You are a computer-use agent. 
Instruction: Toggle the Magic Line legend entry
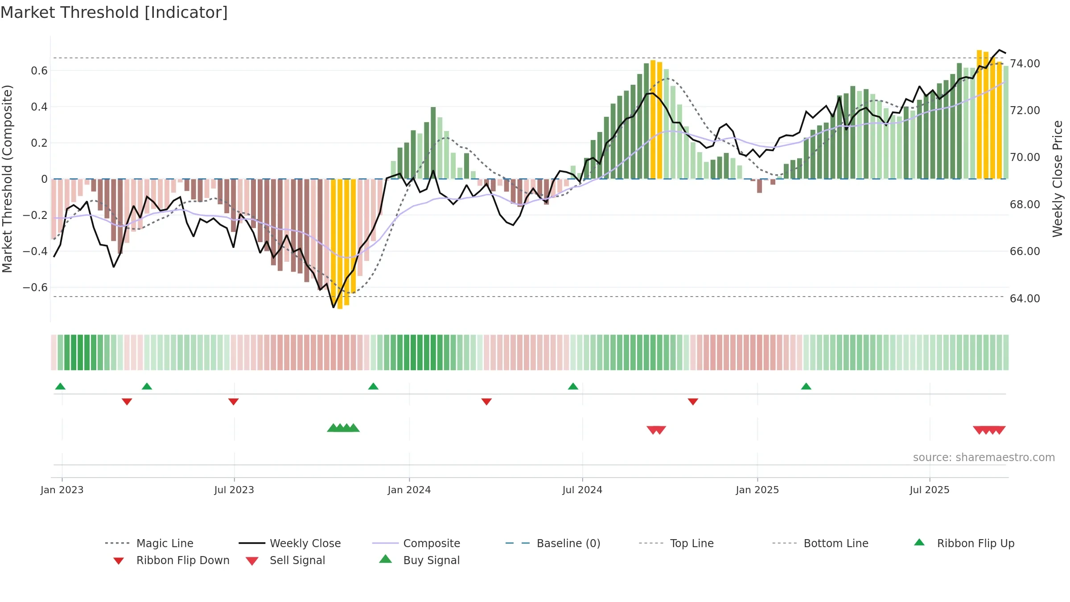149,543
